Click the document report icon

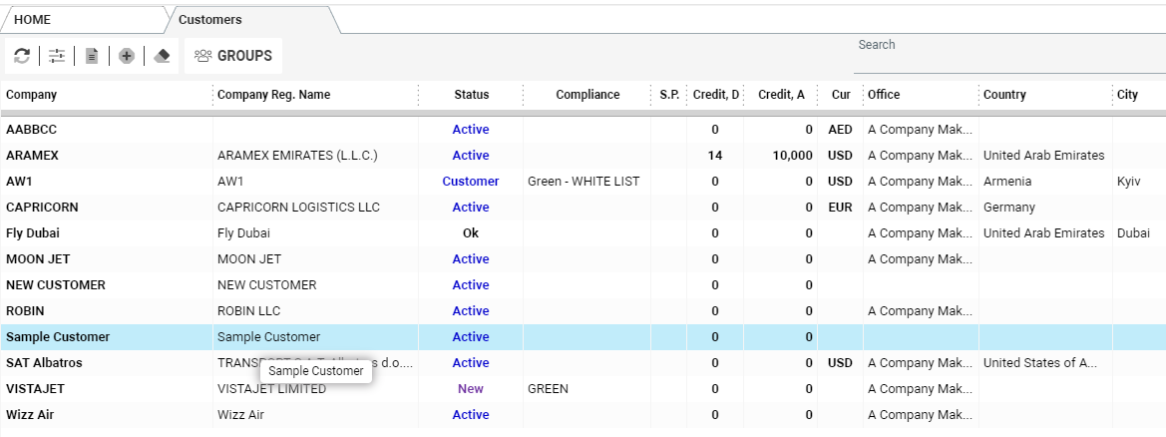pos(92,56)
